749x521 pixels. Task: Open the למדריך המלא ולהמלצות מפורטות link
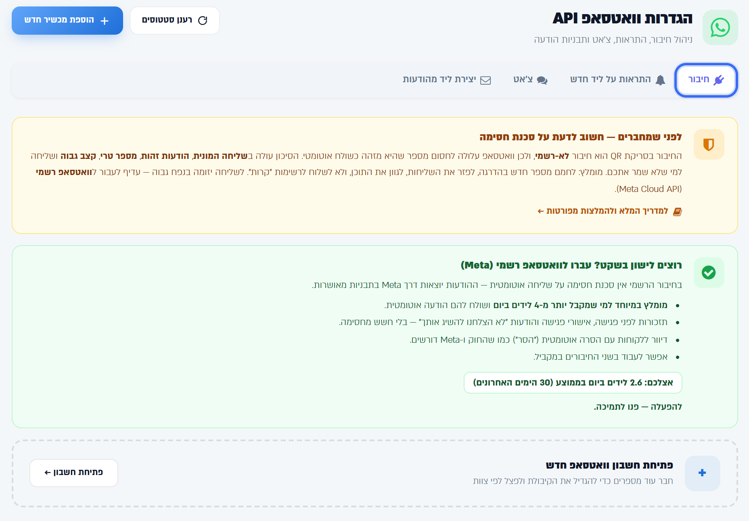click(x=610, y=211)
